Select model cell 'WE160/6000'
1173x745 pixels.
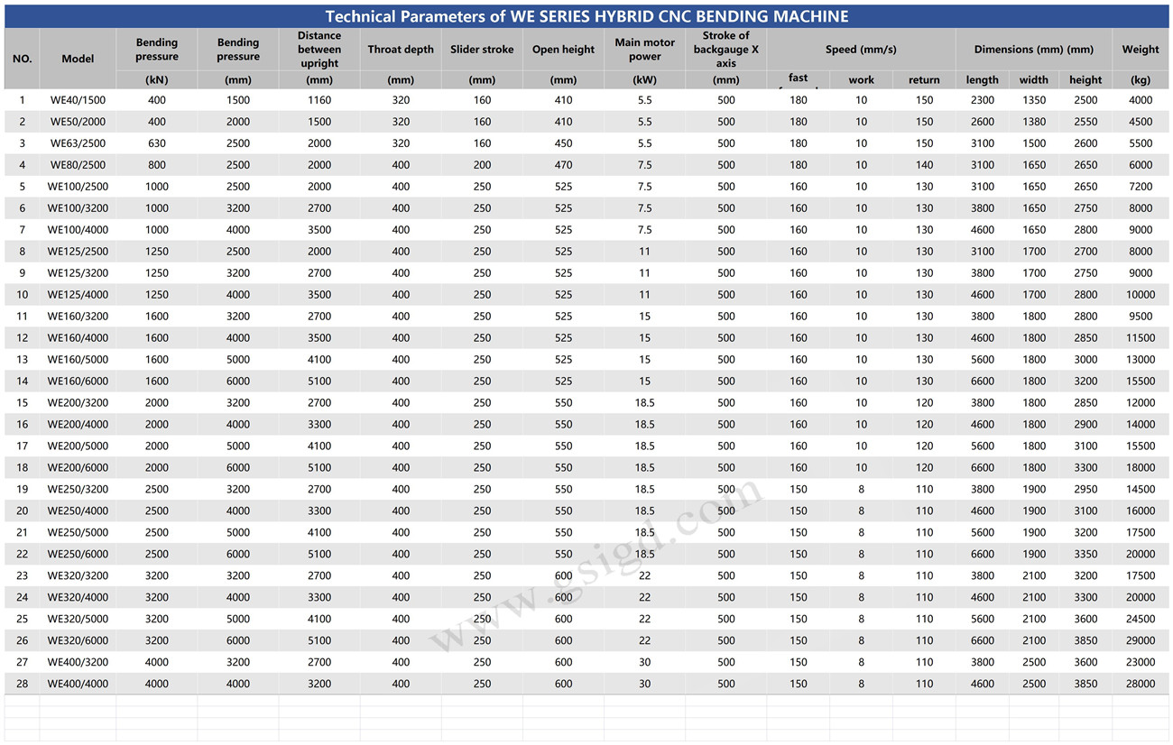point(78,382)
